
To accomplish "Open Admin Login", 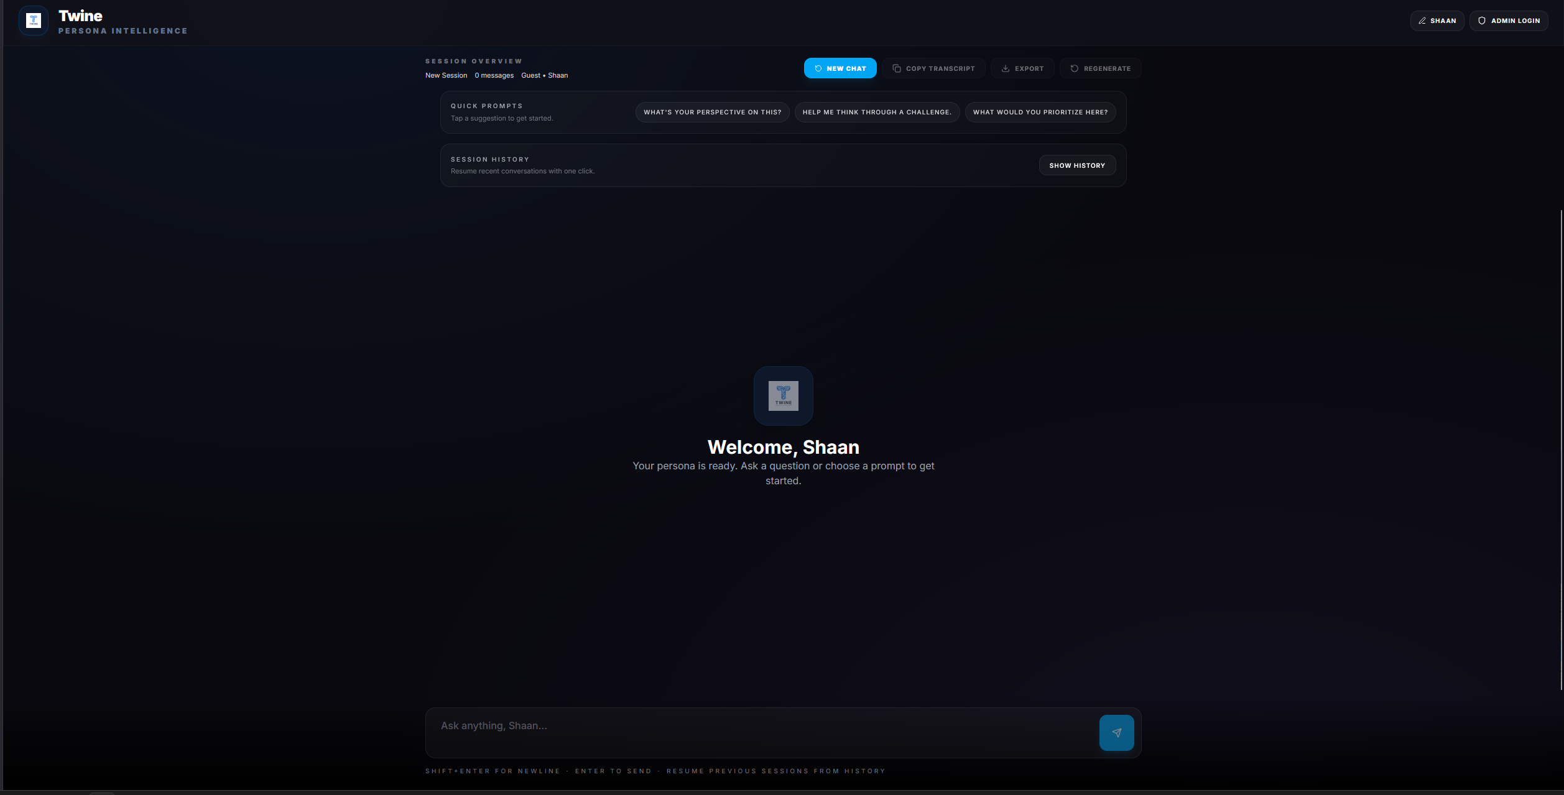I will click(x=1509, y=21).
